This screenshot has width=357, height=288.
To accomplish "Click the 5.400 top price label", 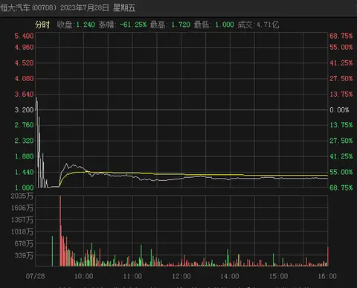I will 24,36.
